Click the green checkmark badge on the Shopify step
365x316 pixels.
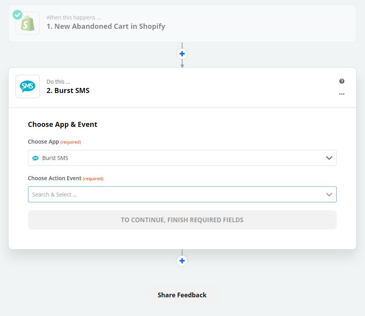click(x=18, y=15)
